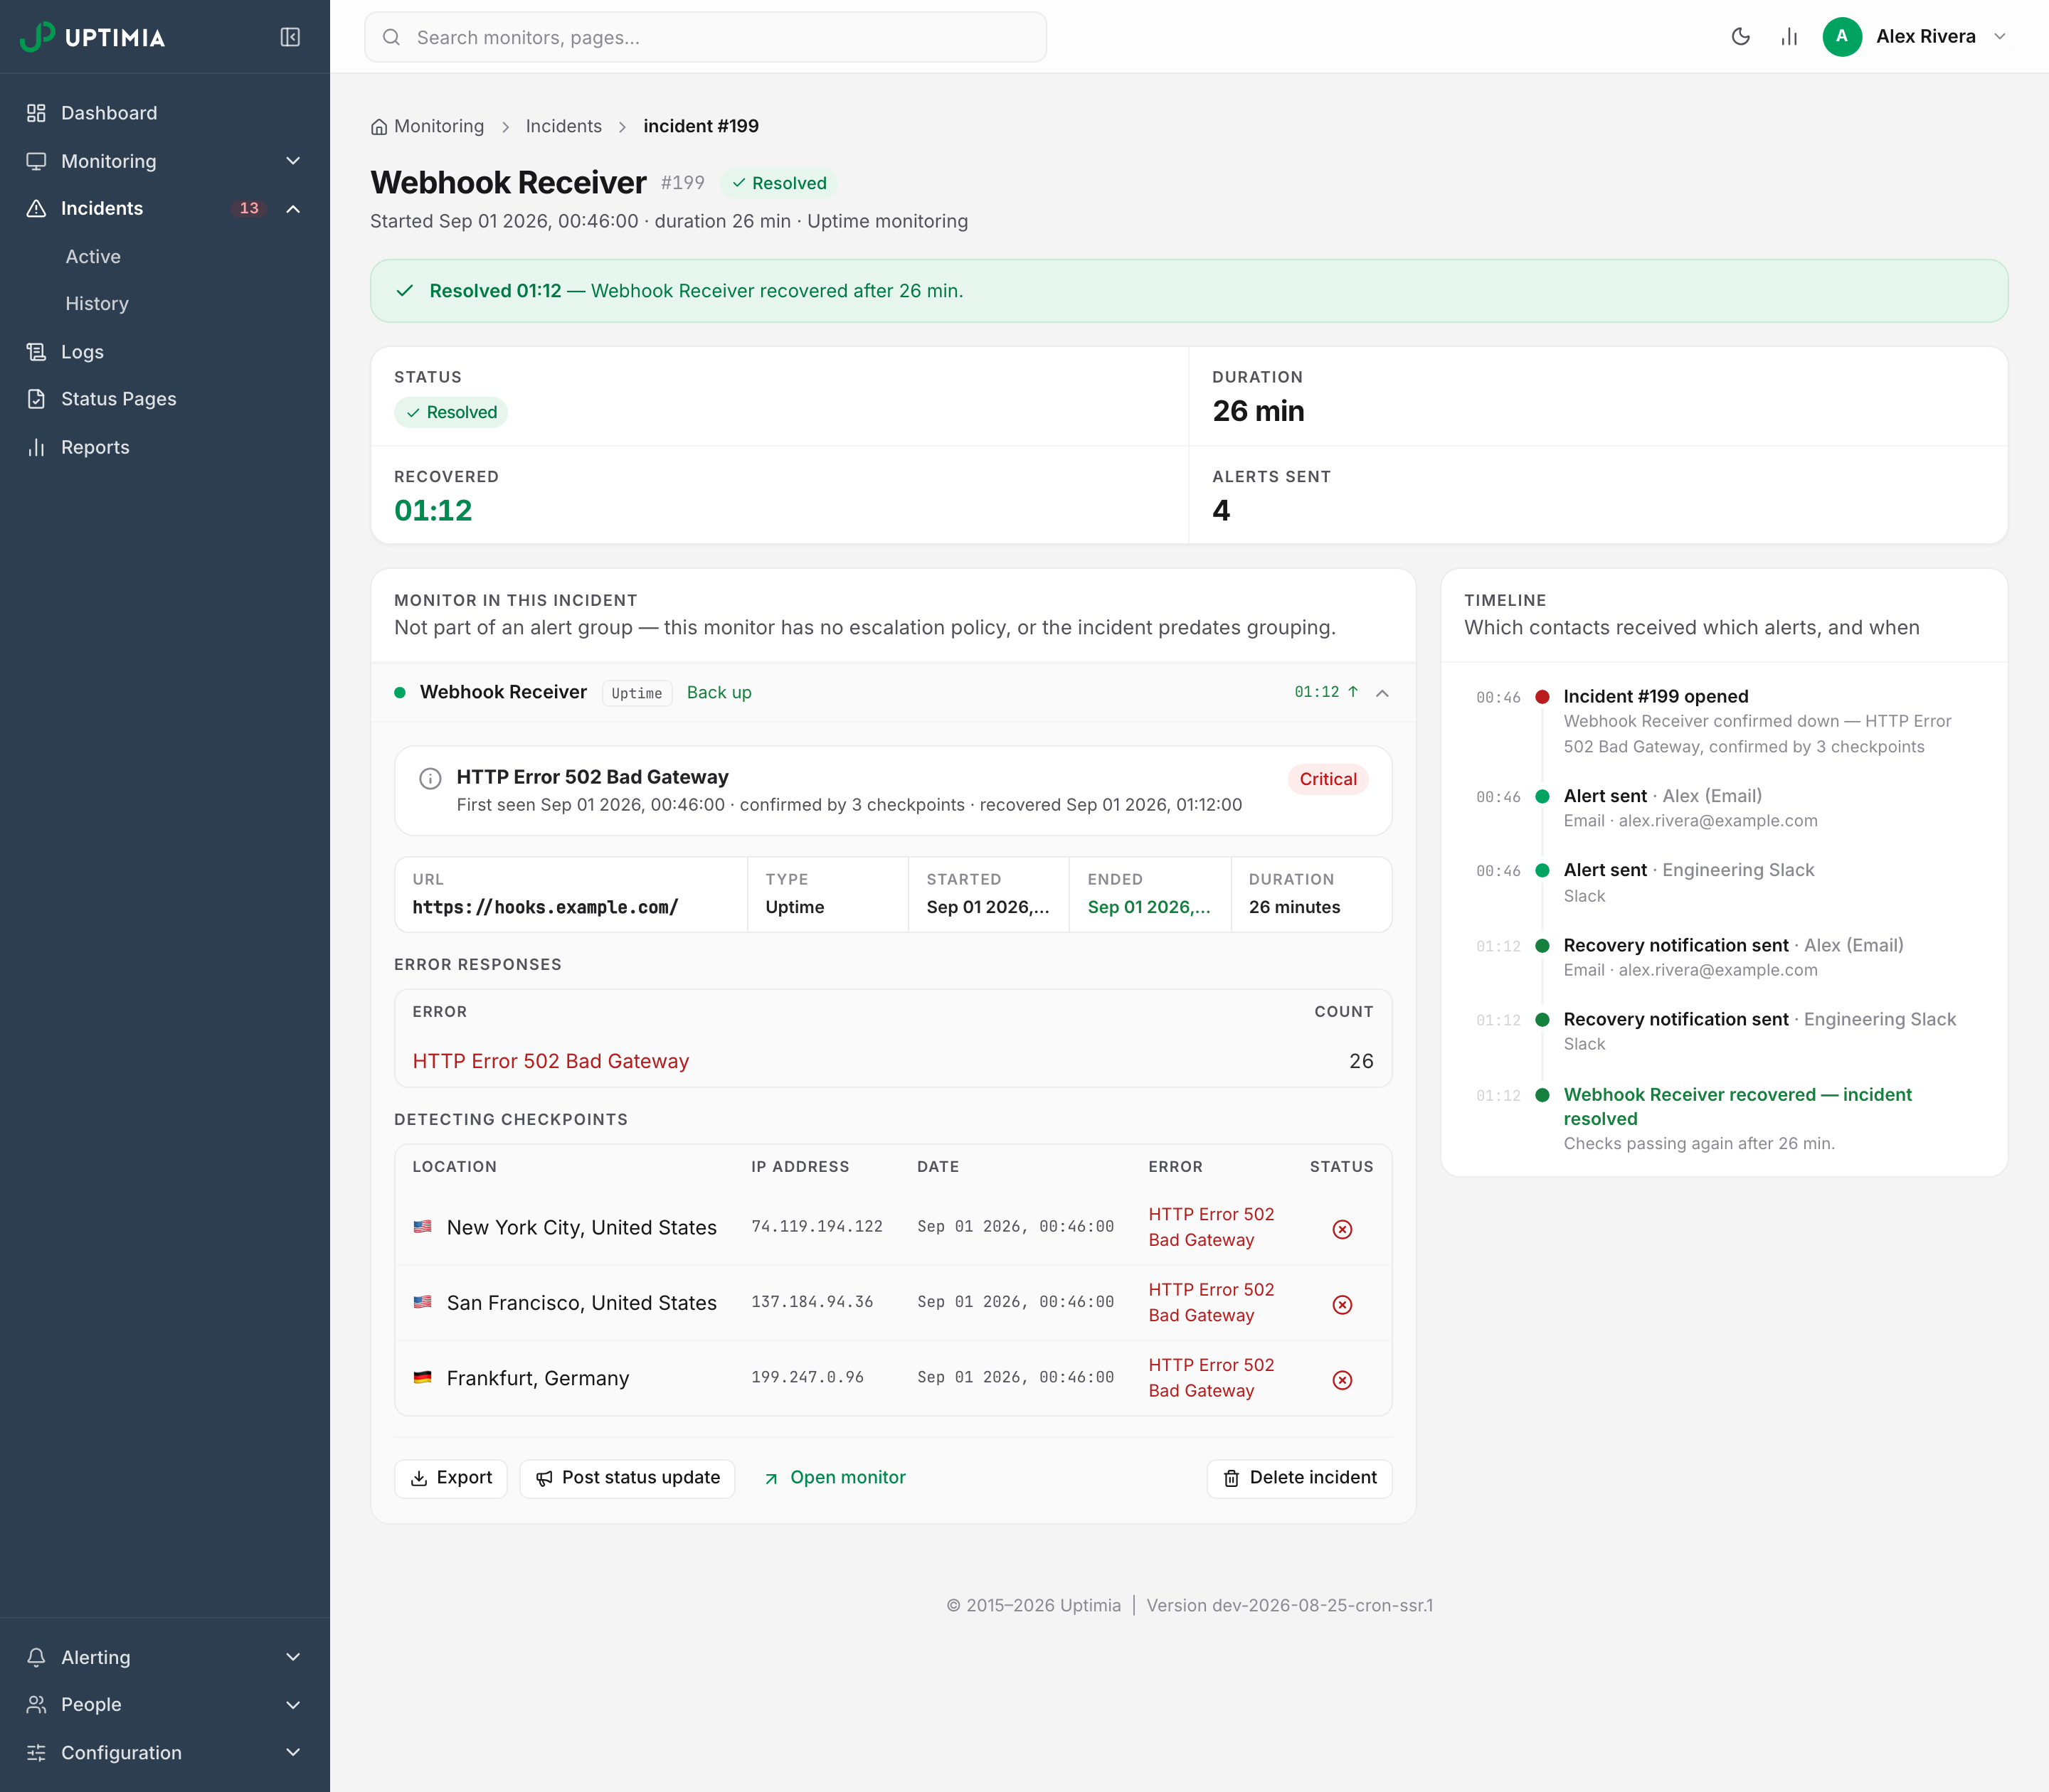Open monitor link
The width and height of the screenshot is (2049, 1792).
tap(835, 1478)
